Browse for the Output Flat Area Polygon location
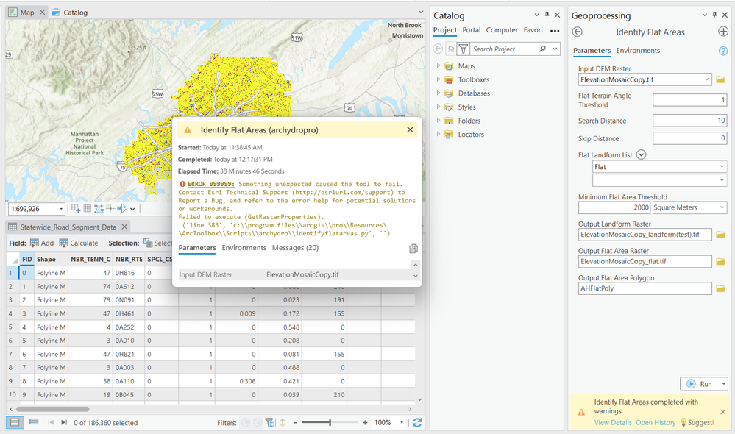Image resolution: width=735 pixels, height=434 pixels. 720,288
